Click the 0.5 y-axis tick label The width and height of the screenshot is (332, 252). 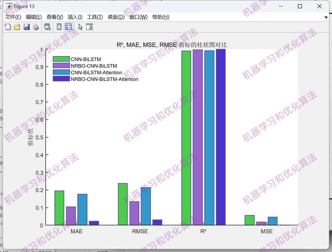[39, 137]
